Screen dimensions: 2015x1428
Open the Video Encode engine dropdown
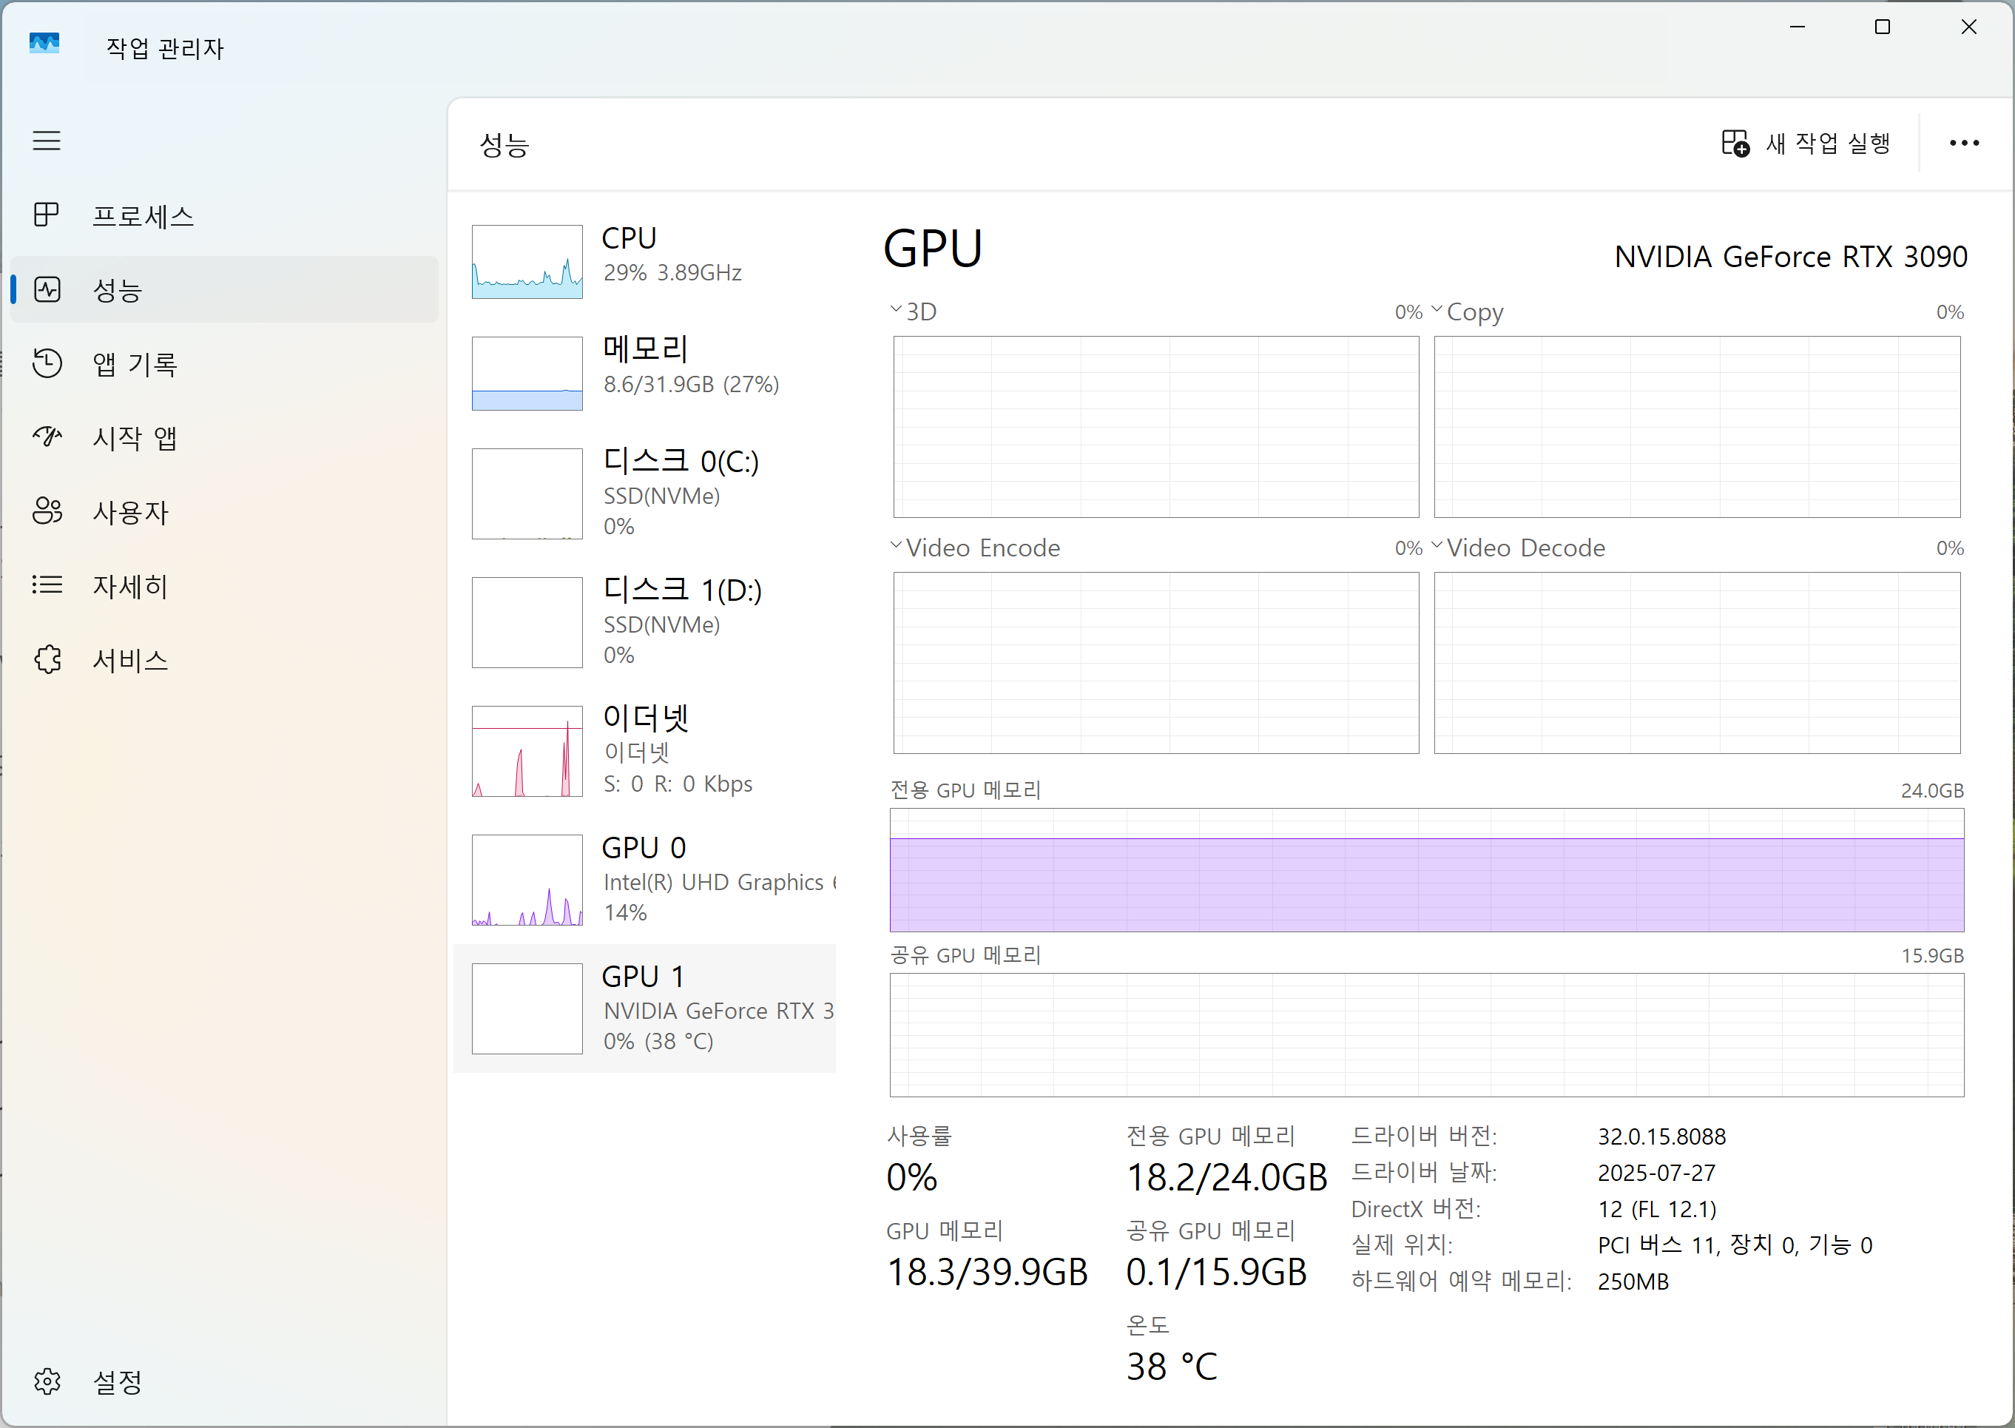click(x=896, y=546)
